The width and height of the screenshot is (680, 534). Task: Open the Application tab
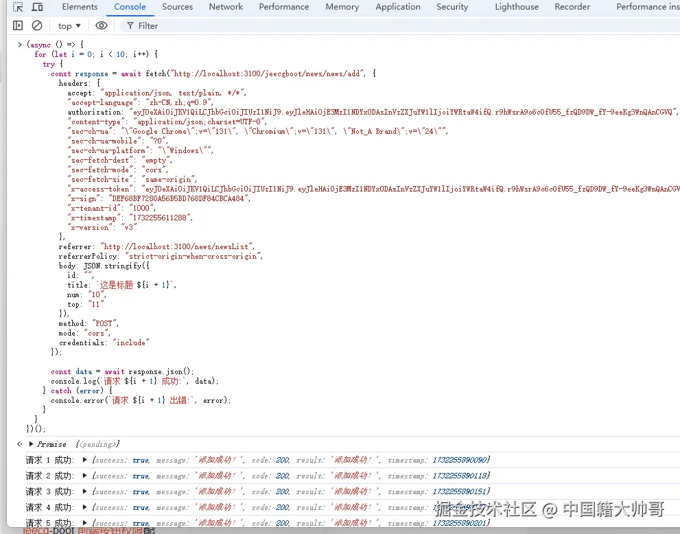[x=398, y=7]
